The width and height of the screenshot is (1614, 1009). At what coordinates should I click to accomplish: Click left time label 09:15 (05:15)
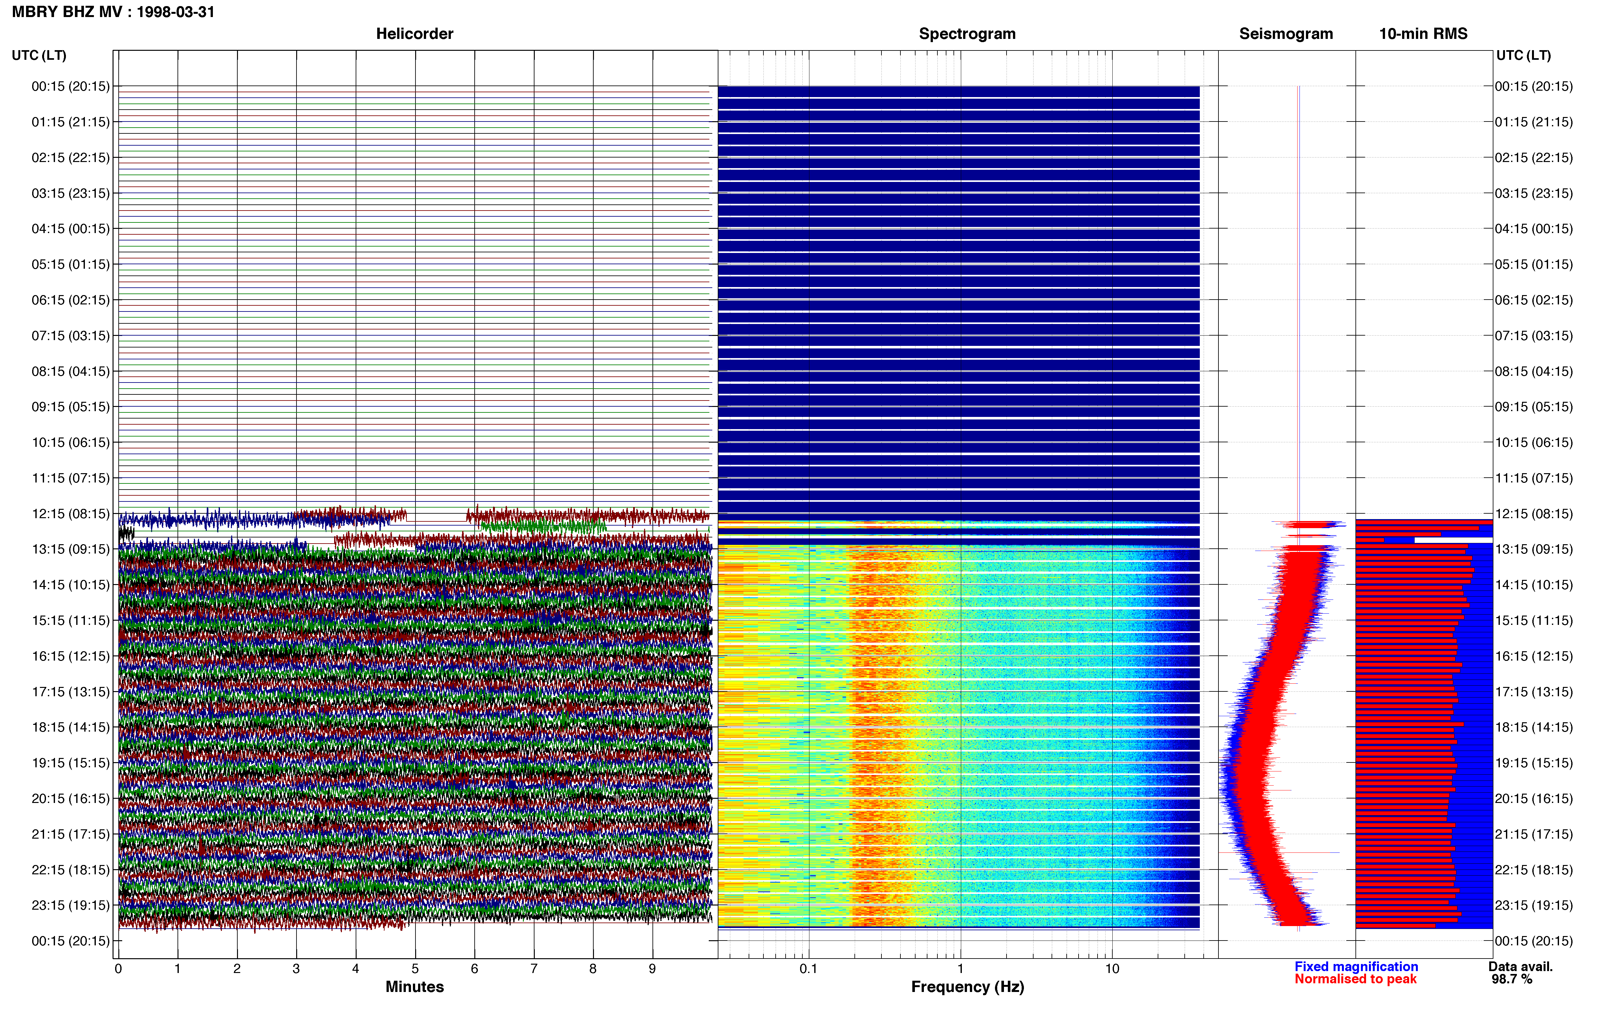[x=71, y=407]
